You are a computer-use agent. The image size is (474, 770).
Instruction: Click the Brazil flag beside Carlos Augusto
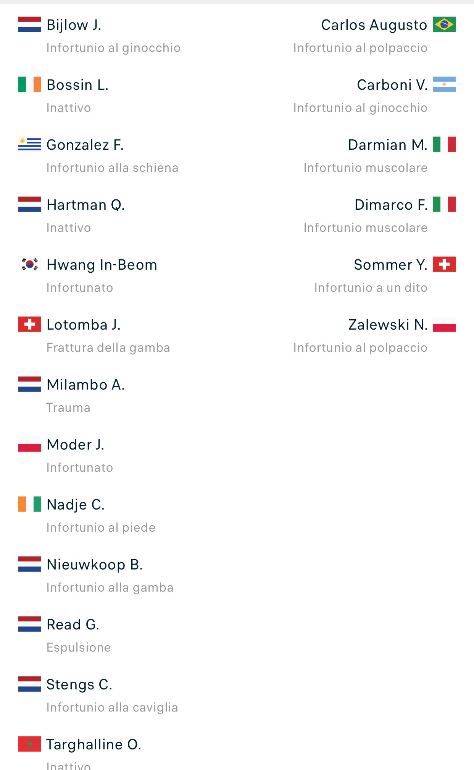pos(444,24)
